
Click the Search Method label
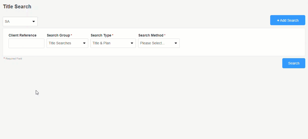click(x=151, y=35)
